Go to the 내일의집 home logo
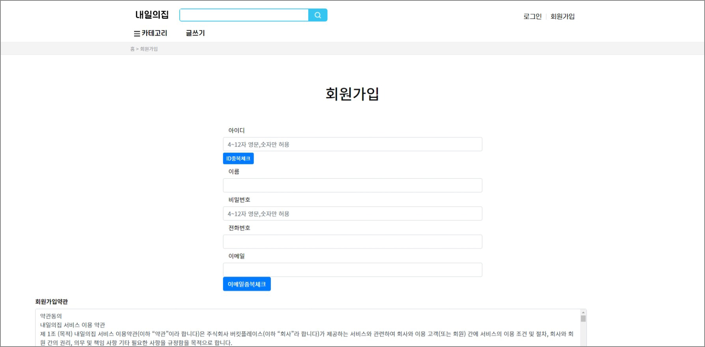This screenshot has height=347, width=705. click(x=152, y=15)
